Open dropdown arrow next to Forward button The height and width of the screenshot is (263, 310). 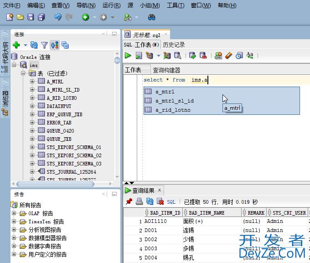113,17
